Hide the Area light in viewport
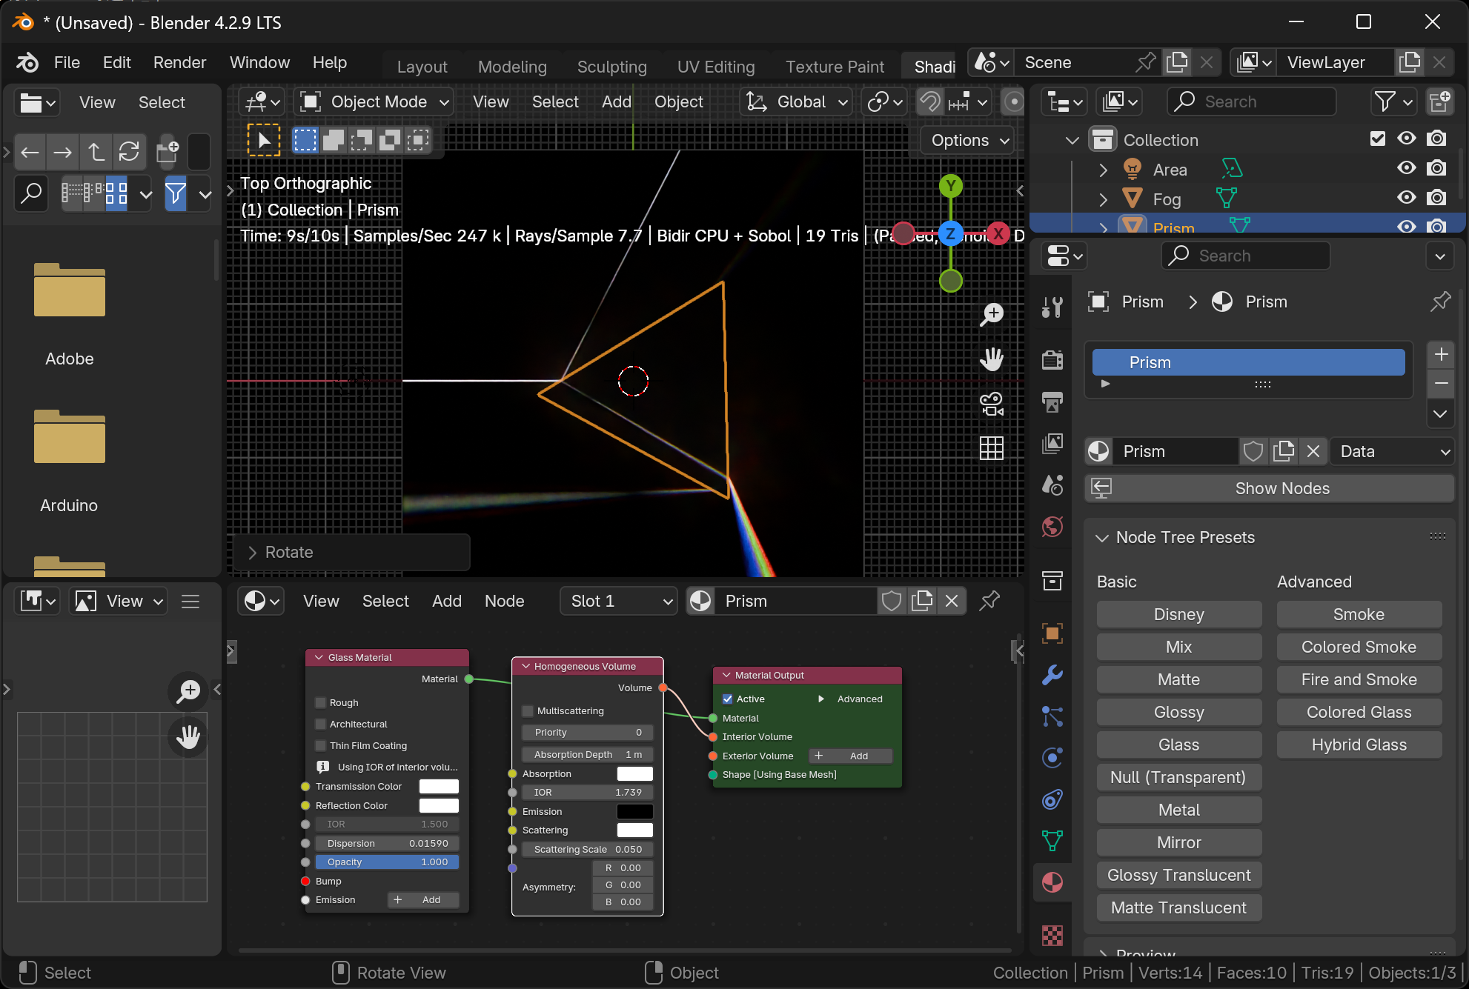Image resolution: width=1469 pixels, height=989 pixels. click(1406, 169)
